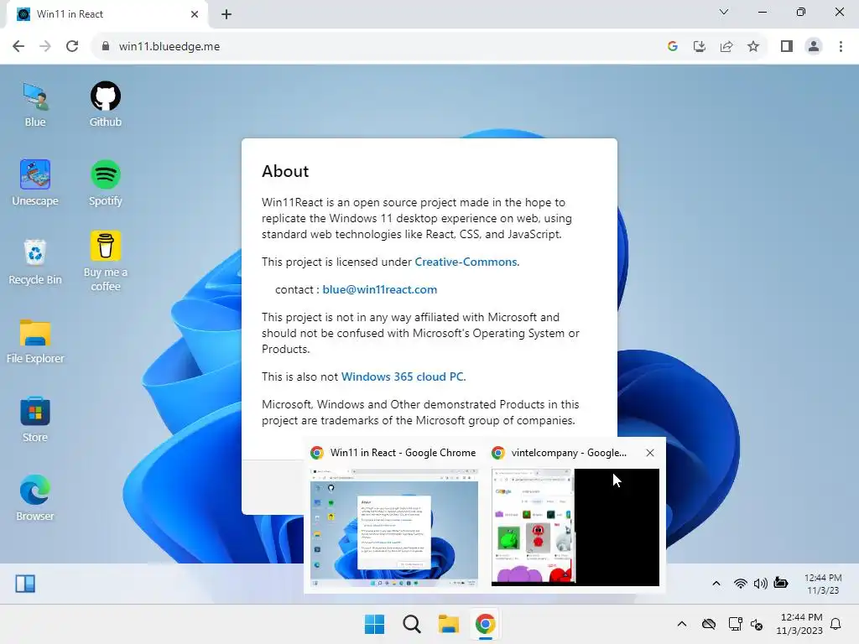
Task: Toggle Chrome side panel
Action: point(787,47)
